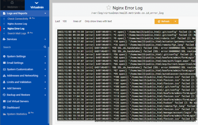Click the Logs and Reports document icon
198x125 pixels.
click(x=4, y=13)
